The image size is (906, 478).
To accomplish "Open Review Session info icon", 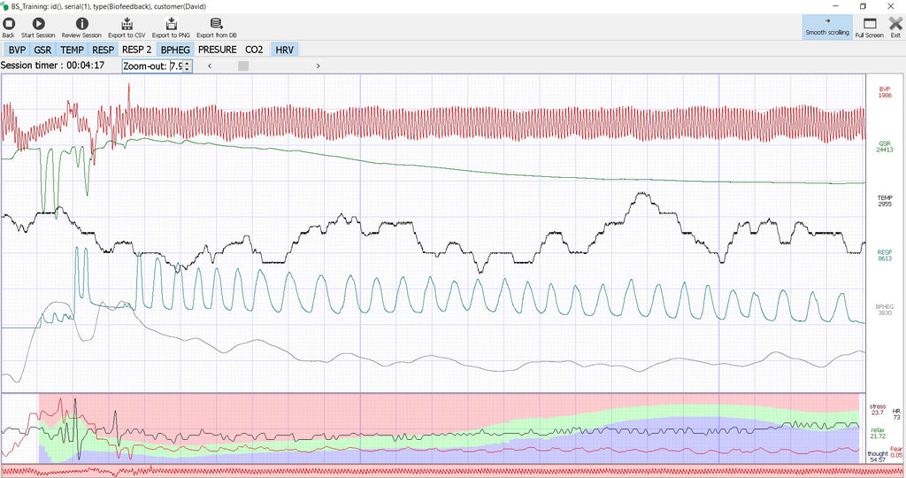I will pos(82,25).
